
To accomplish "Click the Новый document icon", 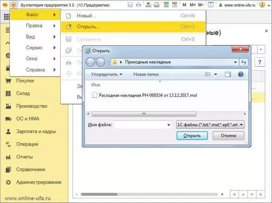I will (x=68, y=16).
